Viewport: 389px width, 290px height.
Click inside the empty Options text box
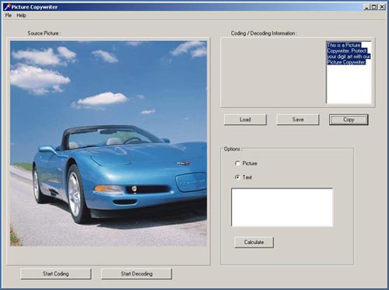click(x=282, y=208)
